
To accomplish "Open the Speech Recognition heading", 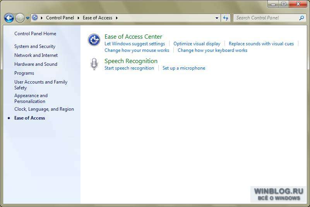I will [x=131, y=61].
